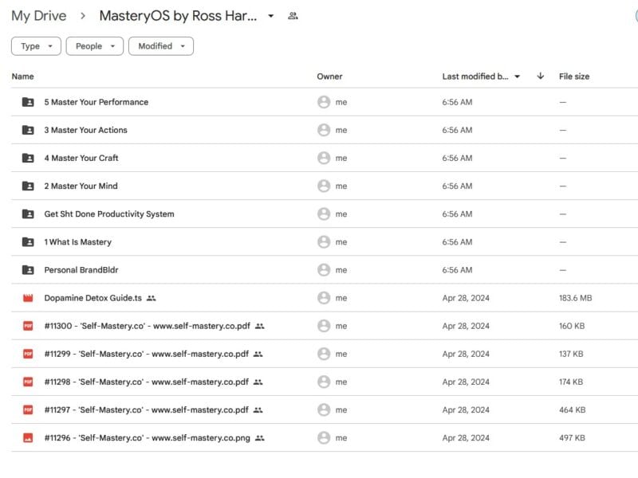
Task: Click the 464 KB file size value
Action: 572,409
